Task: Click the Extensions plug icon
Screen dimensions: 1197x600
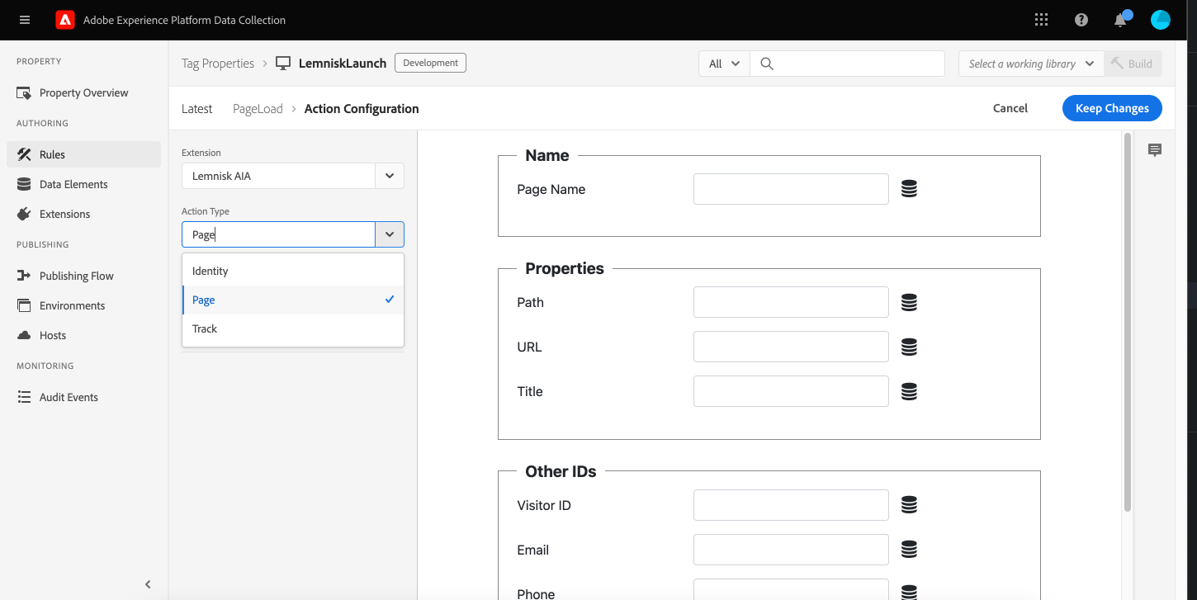Action: pos(24,214)
